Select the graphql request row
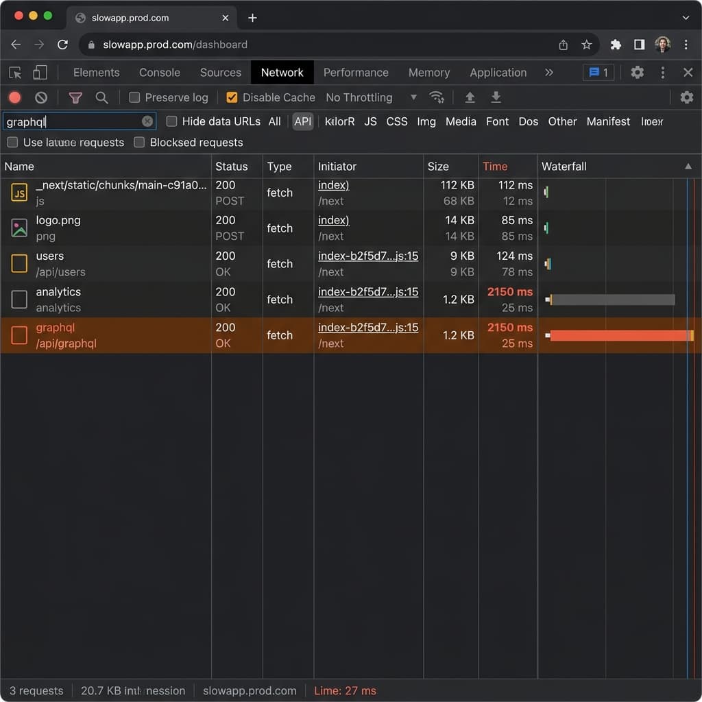Image resolution: width=702 pixels, height=702 pixels. [351, 335]
